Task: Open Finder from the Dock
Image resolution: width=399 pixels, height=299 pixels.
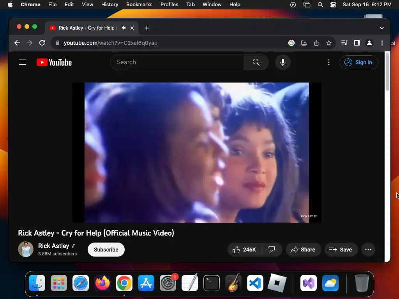Action: click(x=37, y=283)
